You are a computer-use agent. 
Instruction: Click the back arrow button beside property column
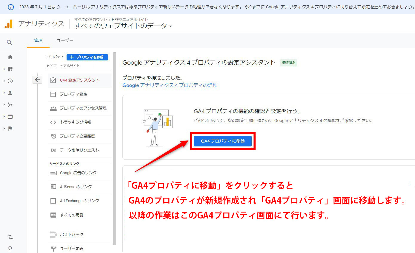coord(37,80)
